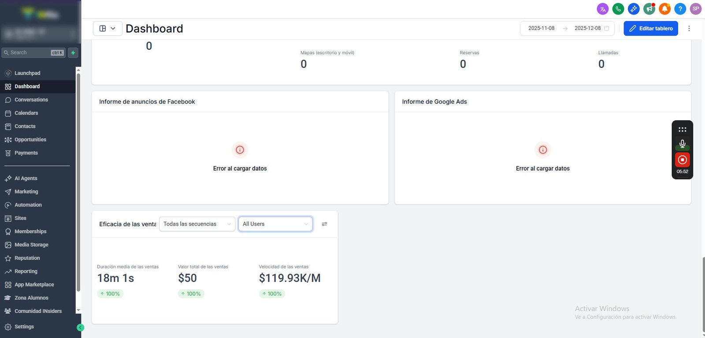The height and width of the screenshot is (338, 705).
Task: Open the All Users dropdown
Action: point(275,224)
